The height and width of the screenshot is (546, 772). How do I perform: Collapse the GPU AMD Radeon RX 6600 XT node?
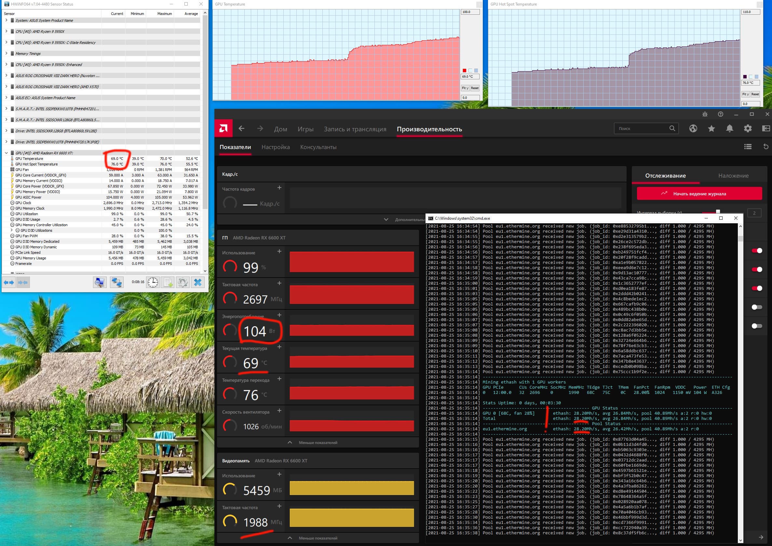(x=7, y=153)
